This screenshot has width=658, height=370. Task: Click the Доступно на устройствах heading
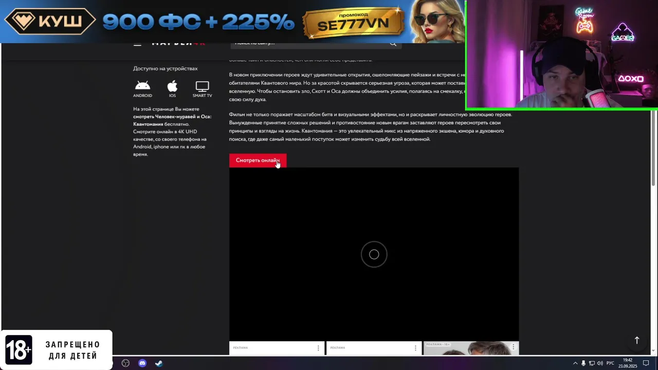click(x=165, y=68)
